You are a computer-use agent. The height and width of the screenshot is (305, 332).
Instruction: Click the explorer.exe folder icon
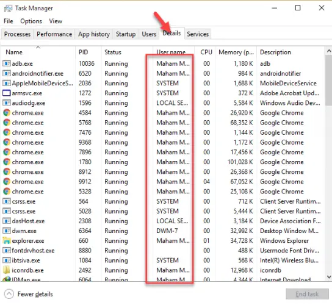click(x=7, y=241)
